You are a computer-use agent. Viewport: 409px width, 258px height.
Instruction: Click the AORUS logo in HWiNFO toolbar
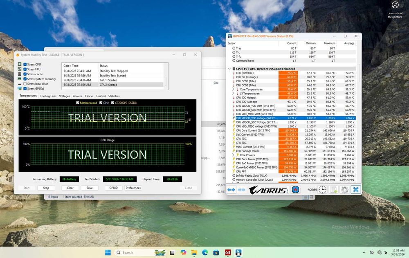268,190
